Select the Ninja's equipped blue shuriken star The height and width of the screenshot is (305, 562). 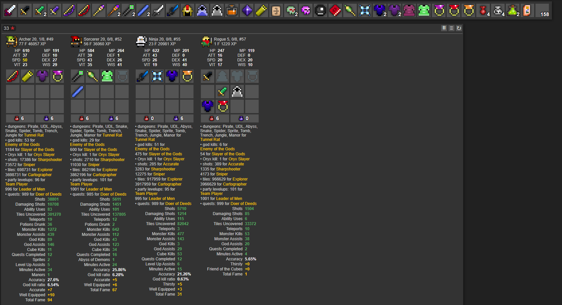coord(157,76)
